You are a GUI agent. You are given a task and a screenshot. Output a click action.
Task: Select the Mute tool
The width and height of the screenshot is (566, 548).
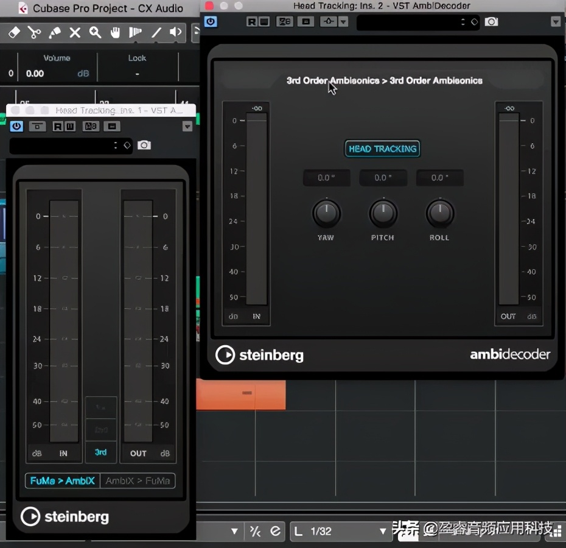coord(74,33)
